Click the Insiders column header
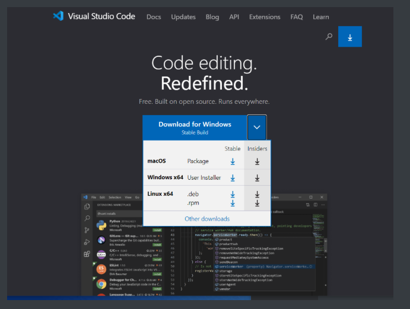This screenshot has width=410, height=309. click(x=258, y=148)
